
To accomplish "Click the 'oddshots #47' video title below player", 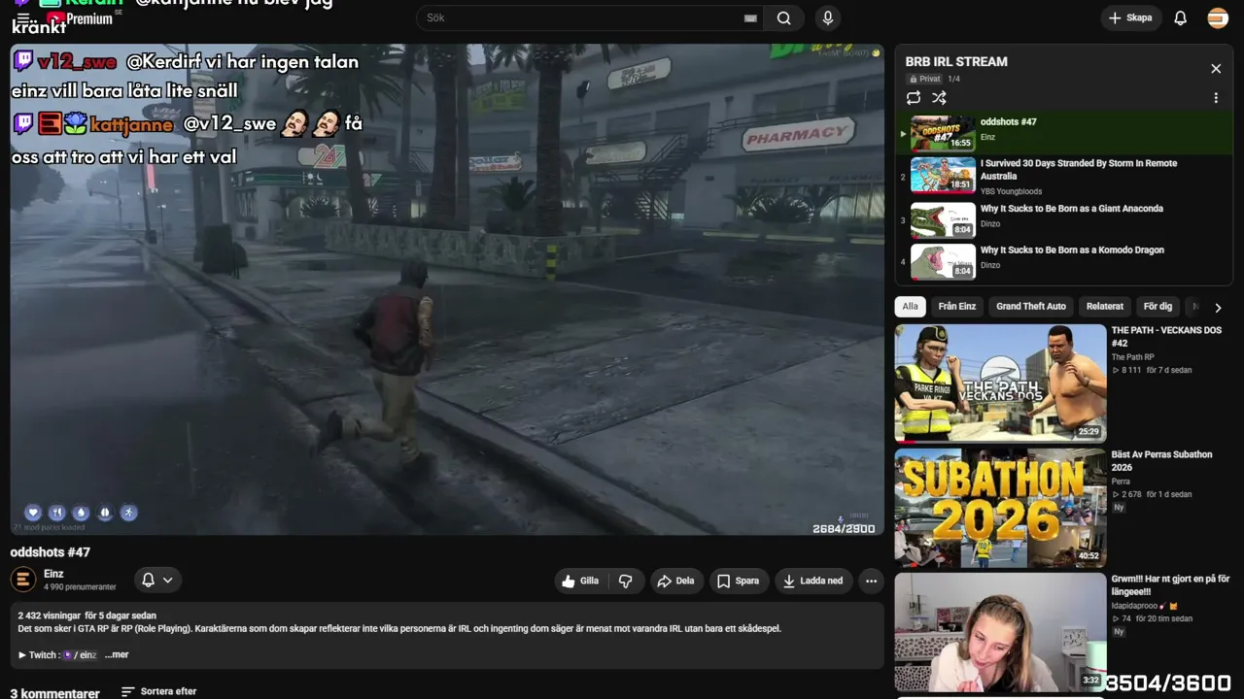I will click(51, 552).
